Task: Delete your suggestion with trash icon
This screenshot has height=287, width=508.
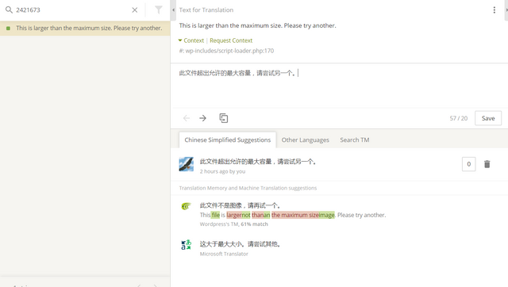Action: tap(487, 164)
